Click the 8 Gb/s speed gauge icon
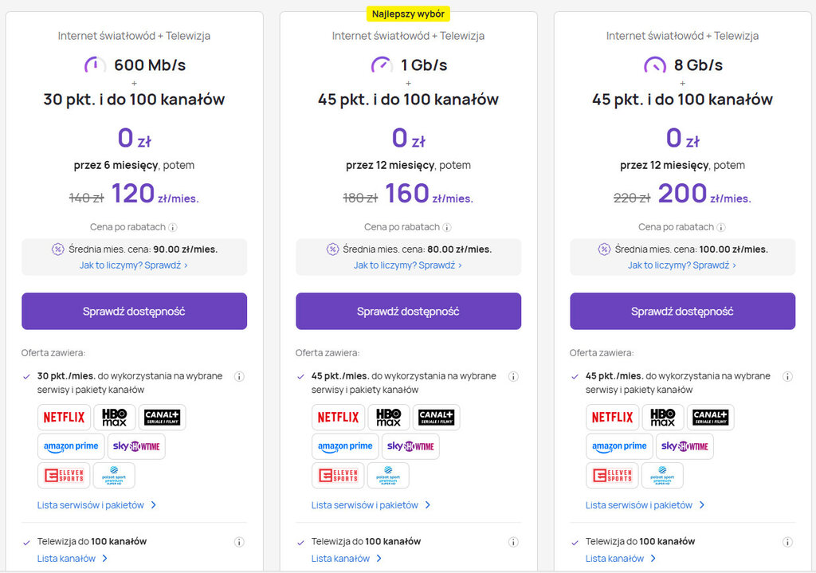This screenshot has height=573, width=816. 654,65
